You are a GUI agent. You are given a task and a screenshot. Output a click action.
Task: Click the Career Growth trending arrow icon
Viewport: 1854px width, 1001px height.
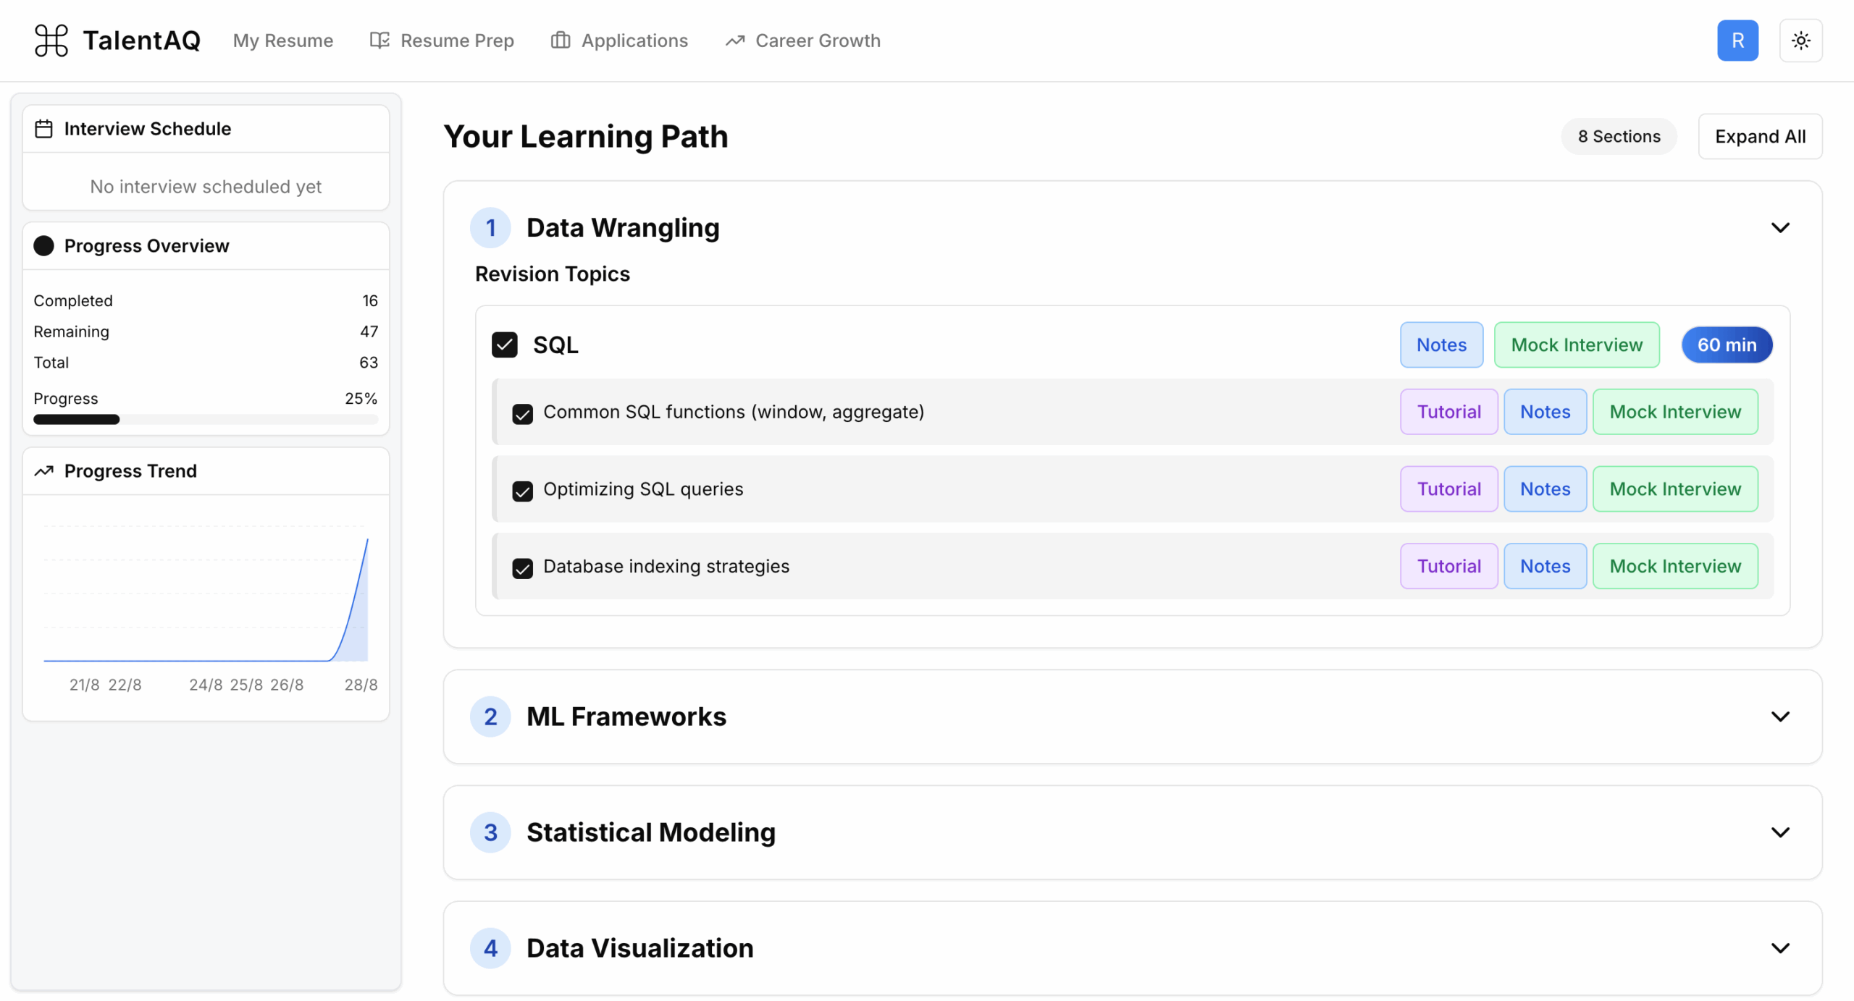click(735, 41)
